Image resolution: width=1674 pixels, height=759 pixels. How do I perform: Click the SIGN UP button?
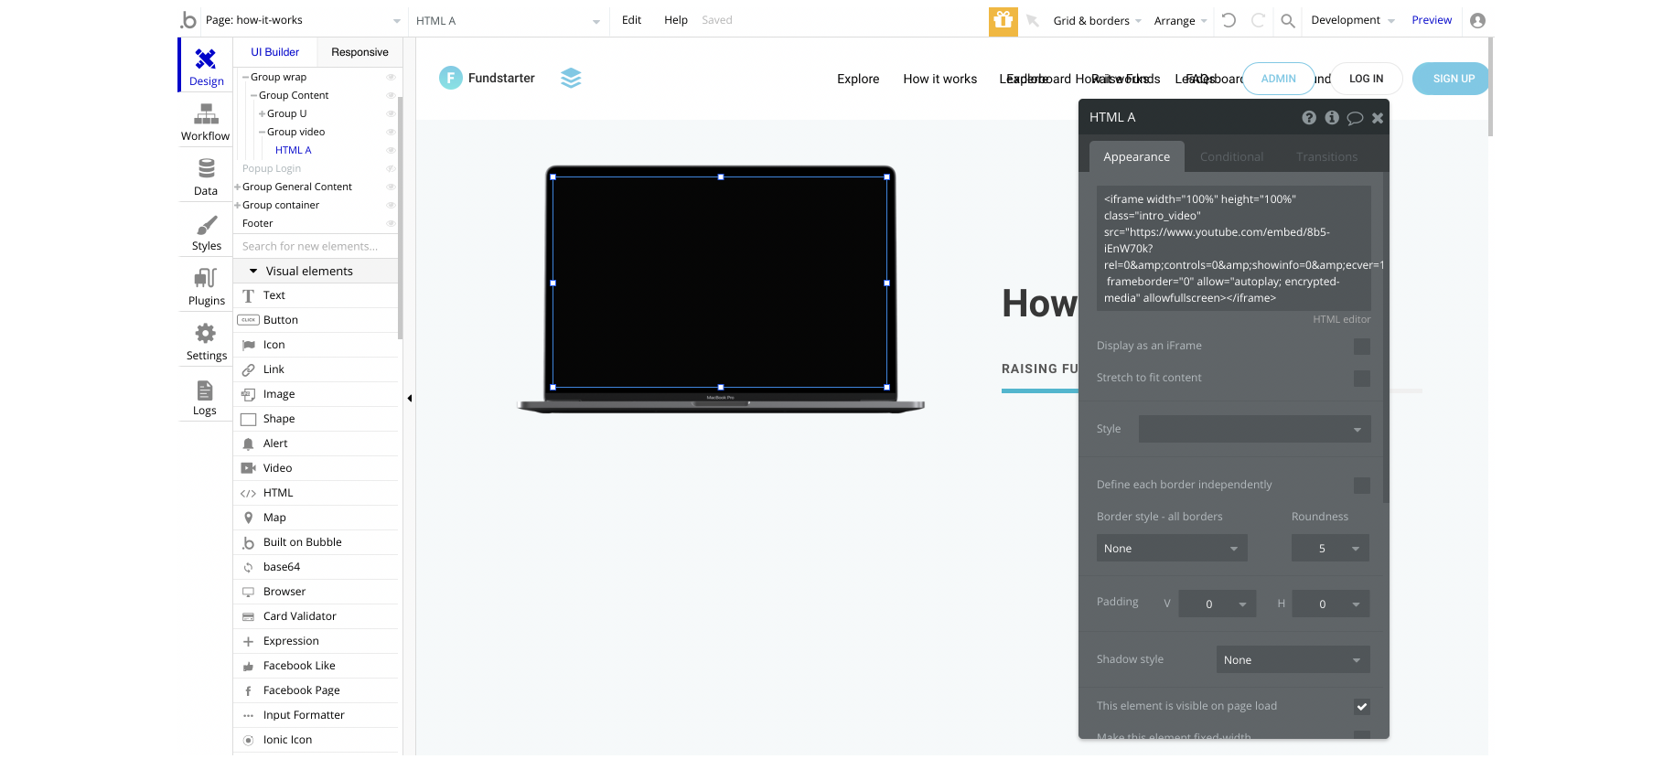pyautogui.click(x=1453, y=79)
